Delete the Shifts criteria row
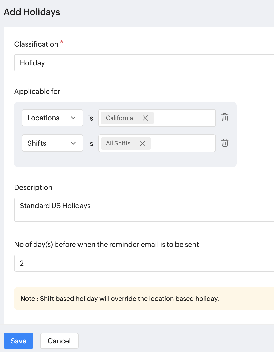The width and height of the screenshot is (274, 352). tap(225, 143)
